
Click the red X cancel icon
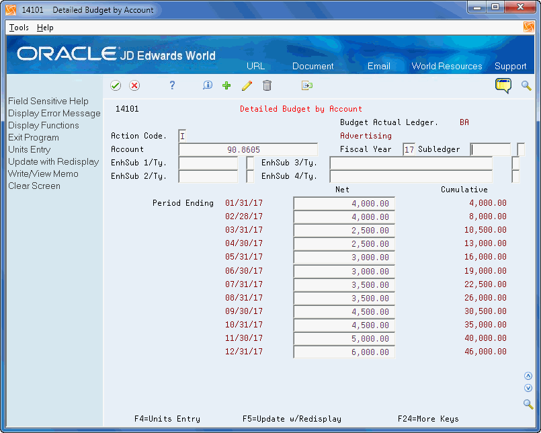pyautogui.click(x=134, y=85)
